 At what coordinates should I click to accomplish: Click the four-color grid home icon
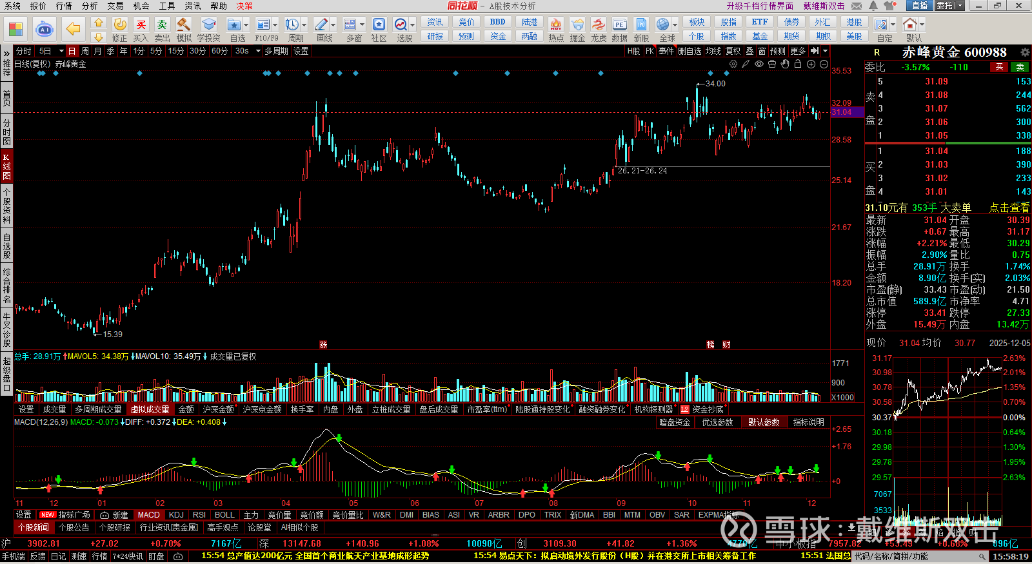coord(15,29)
